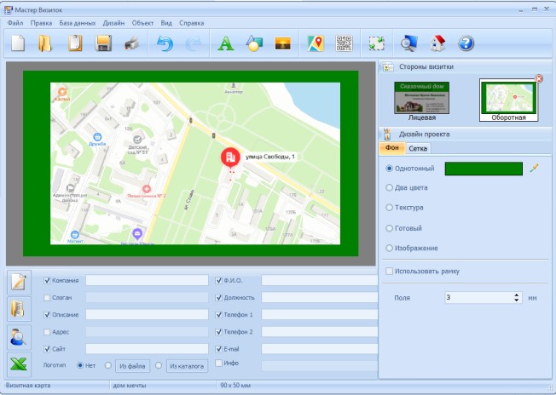Open the Правка menu
556x395 pixels.
[x=41, y=23]
